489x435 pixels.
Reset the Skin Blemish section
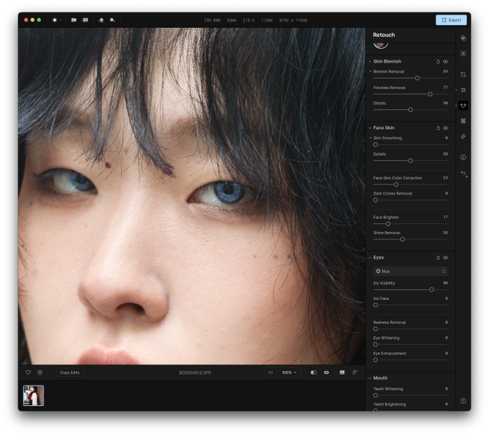(x=438, y=61)
